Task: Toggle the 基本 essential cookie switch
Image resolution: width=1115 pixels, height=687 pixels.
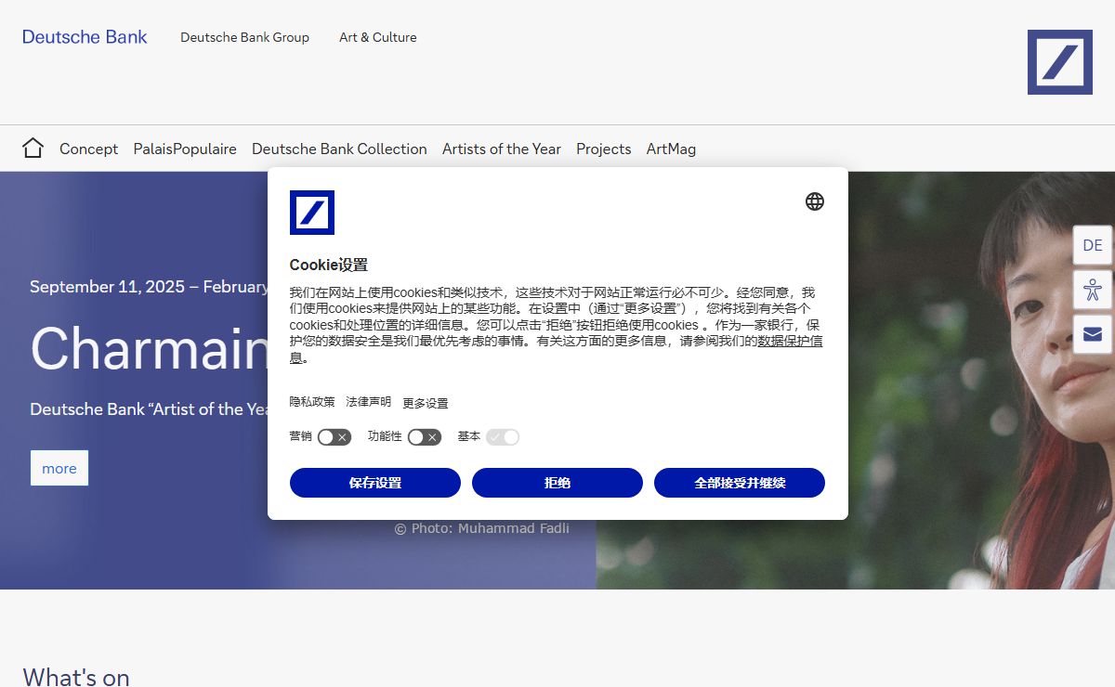Action: [503, 437]
